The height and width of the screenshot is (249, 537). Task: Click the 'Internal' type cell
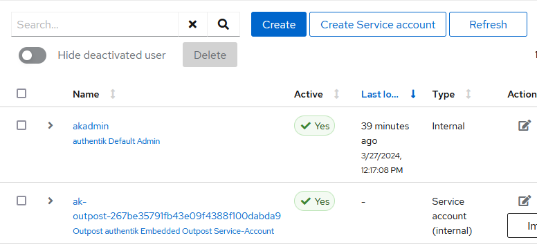pyautogui.click(x=448, y=126)
